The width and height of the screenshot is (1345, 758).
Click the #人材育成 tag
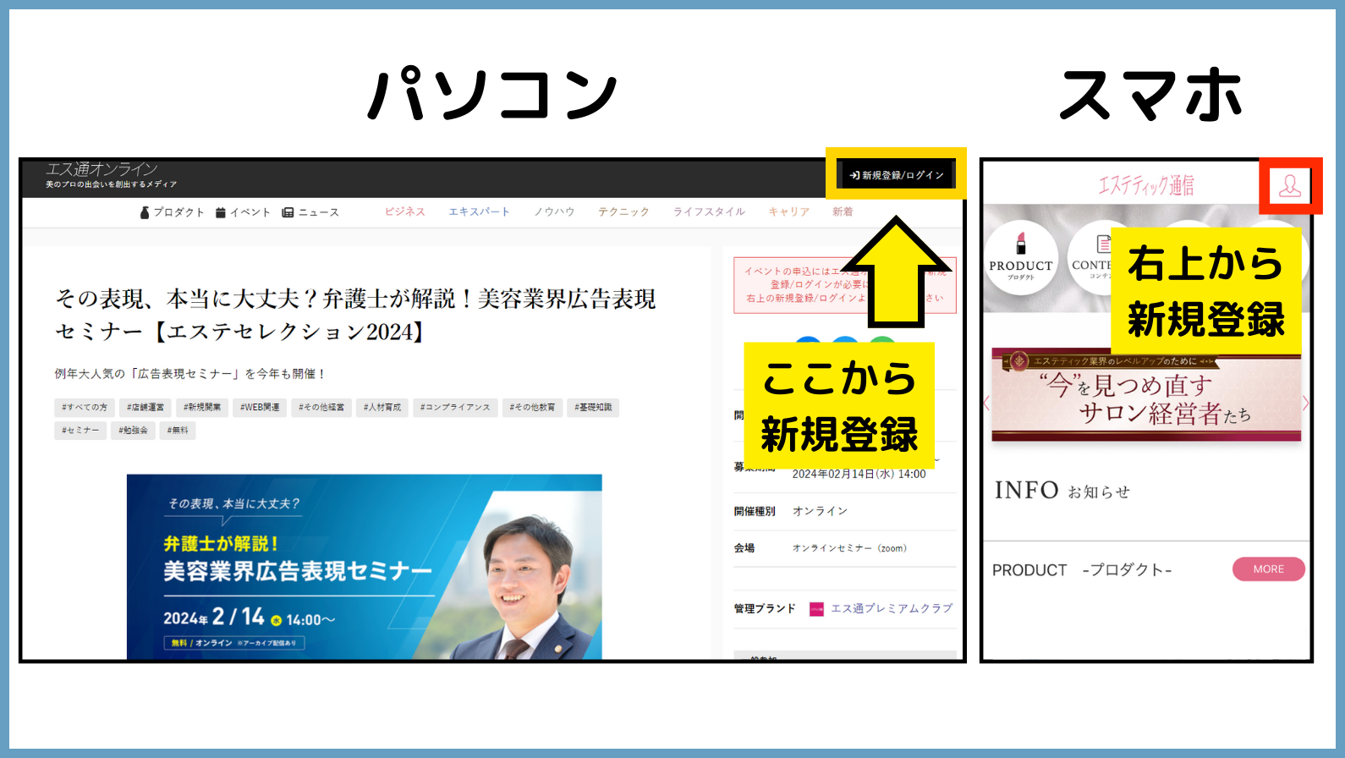point(382,407)
